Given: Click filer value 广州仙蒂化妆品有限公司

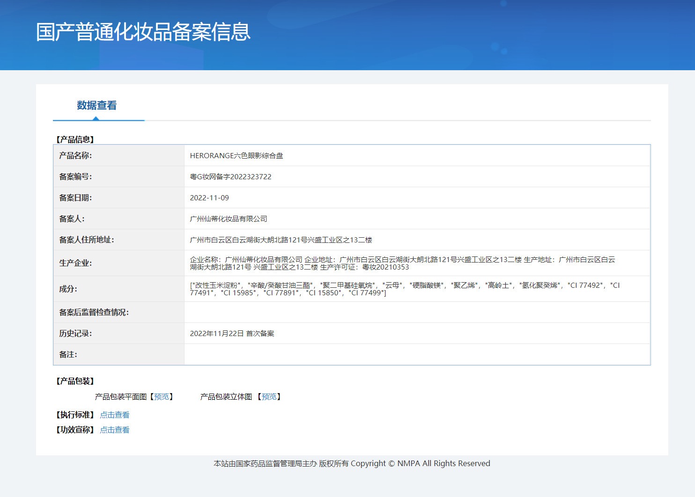Looking at the screenshot, I should (229, 219).
